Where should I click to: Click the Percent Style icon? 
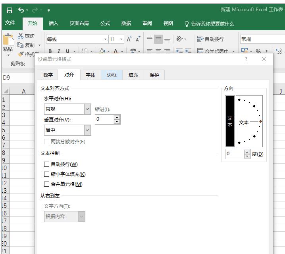pyautogui.click(x=258, y=51)
